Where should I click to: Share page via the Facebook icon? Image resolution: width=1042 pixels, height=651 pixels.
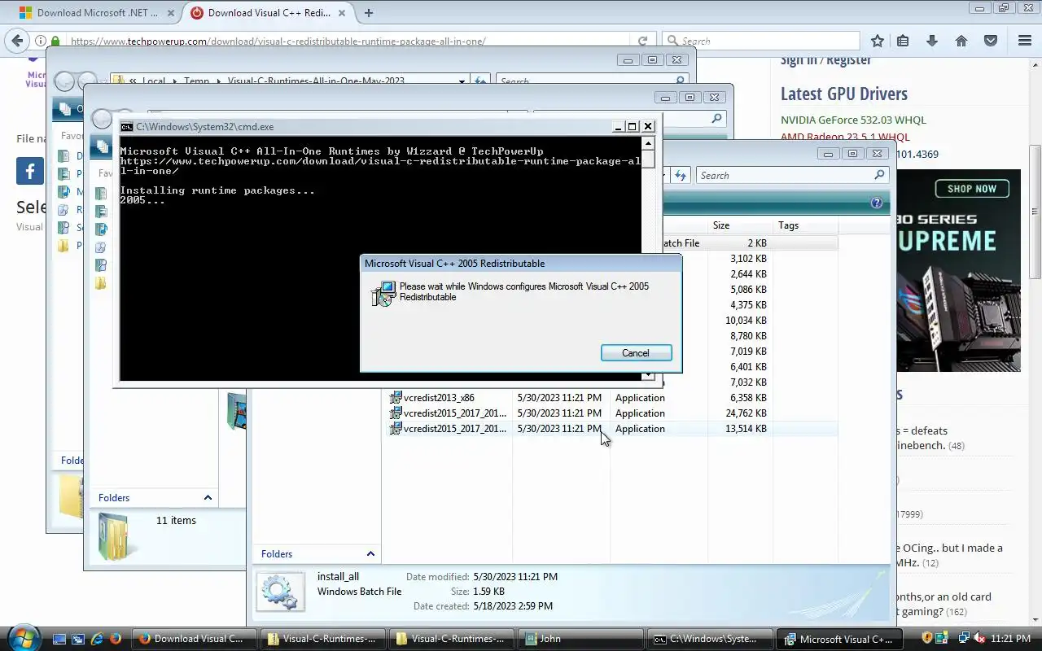coord(30,171)
